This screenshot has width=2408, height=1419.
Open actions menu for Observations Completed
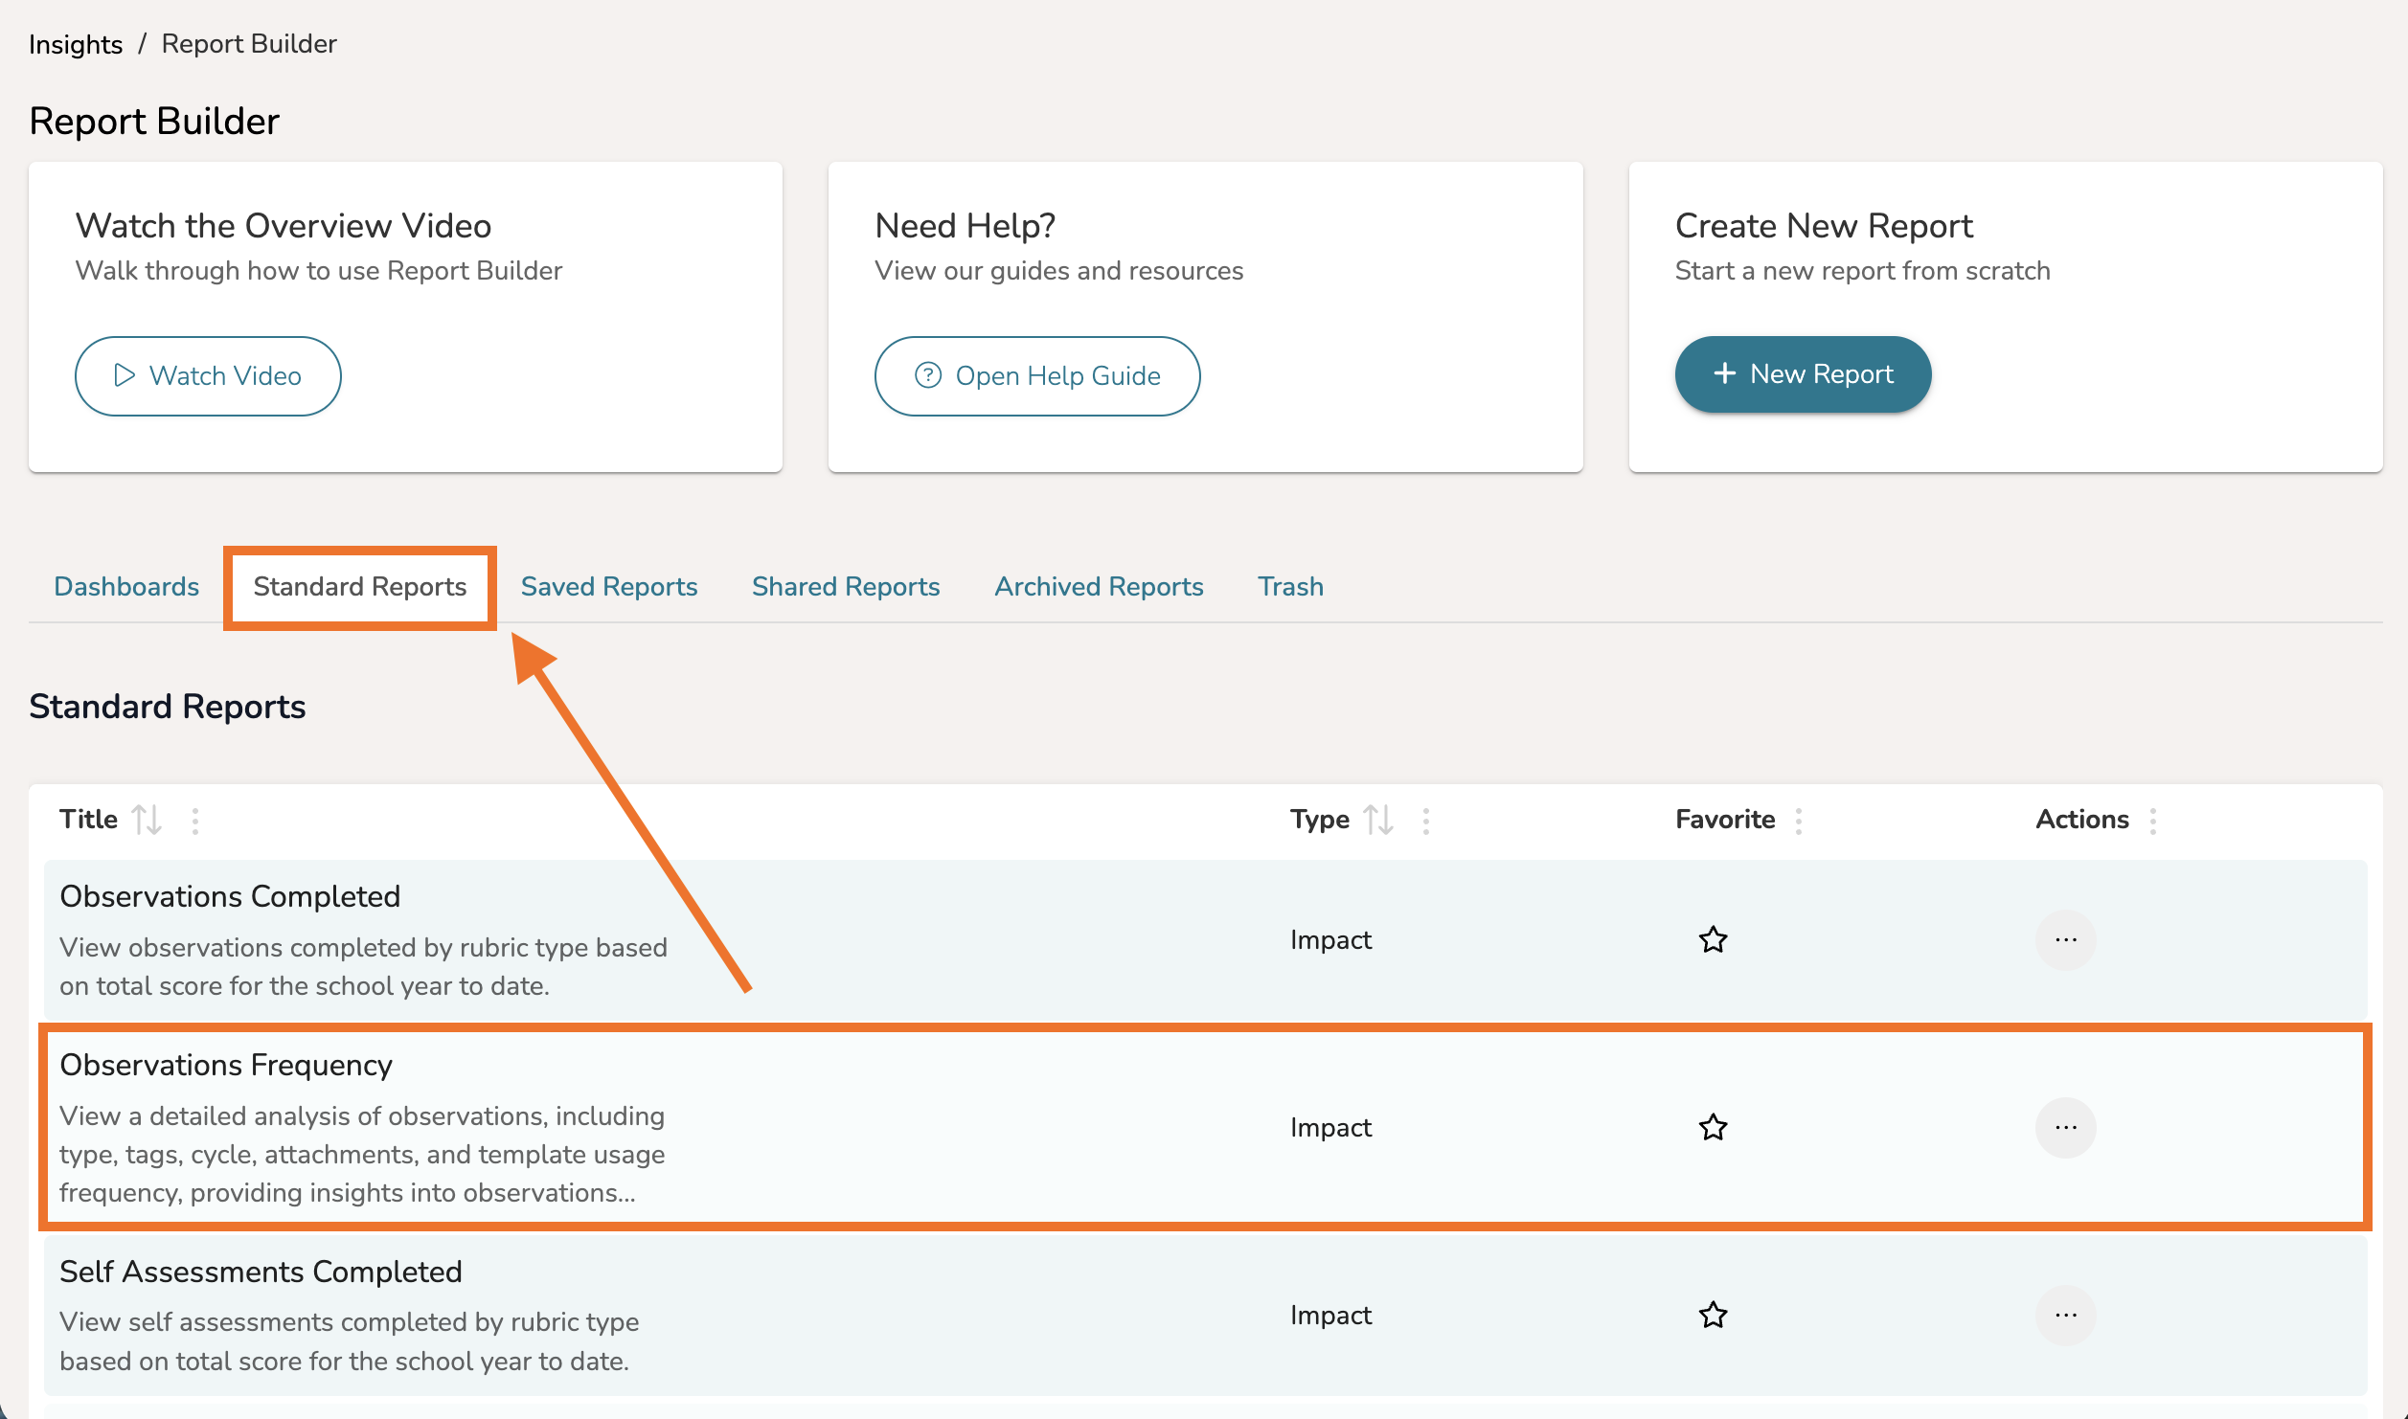2065,939
